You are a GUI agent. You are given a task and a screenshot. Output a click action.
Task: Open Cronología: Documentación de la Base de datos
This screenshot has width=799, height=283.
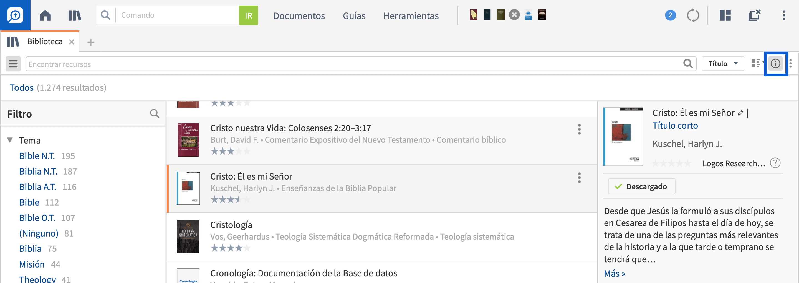click(304, 273)
